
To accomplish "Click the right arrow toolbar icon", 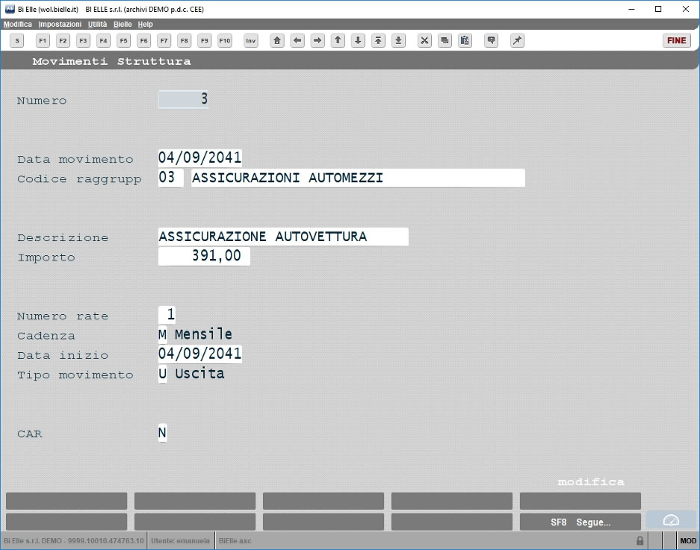I will 318,40.
